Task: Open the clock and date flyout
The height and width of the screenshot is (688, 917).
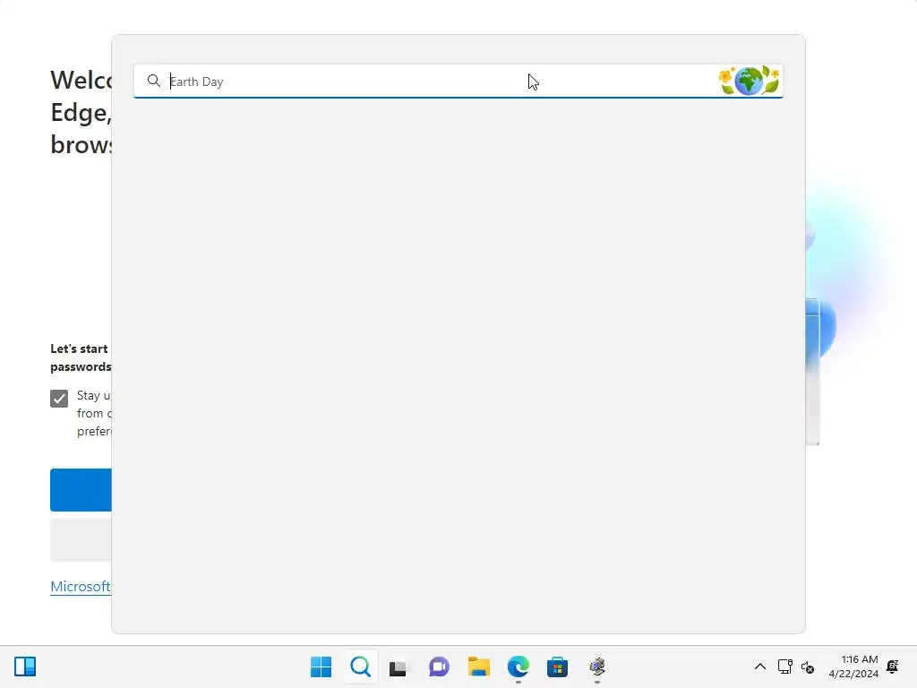Action: tap(853, 666)
